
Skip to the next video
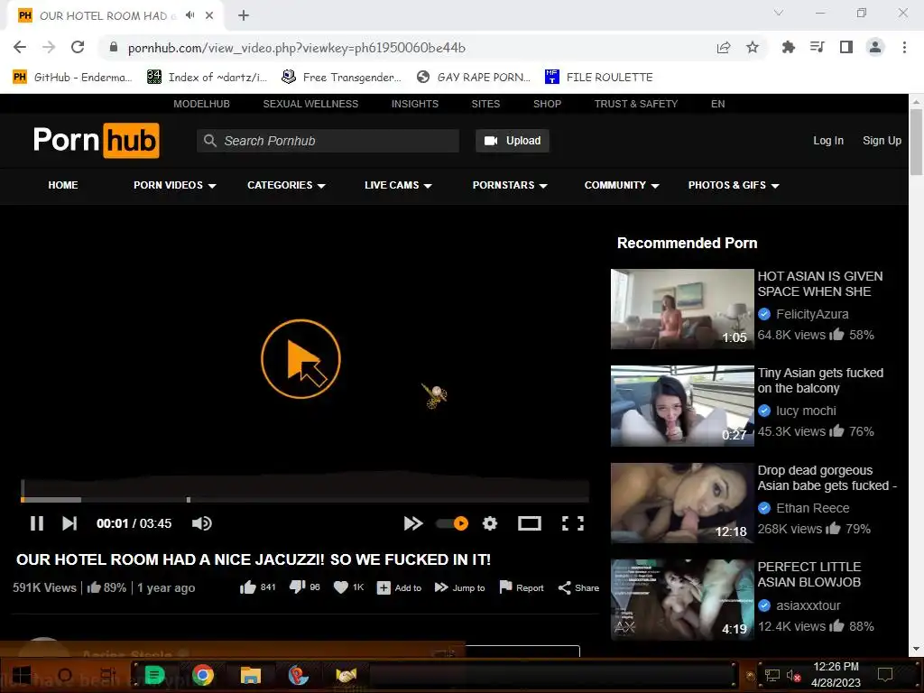point(69,523)
